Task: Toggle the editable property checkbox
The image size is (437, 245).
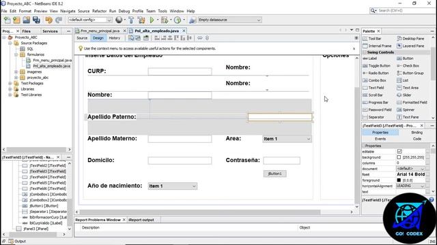Action: click(399, 152)
